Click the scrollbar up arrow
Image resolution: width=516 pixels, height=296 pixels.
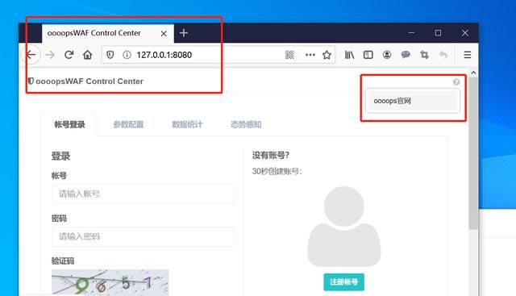click(473, 73)
